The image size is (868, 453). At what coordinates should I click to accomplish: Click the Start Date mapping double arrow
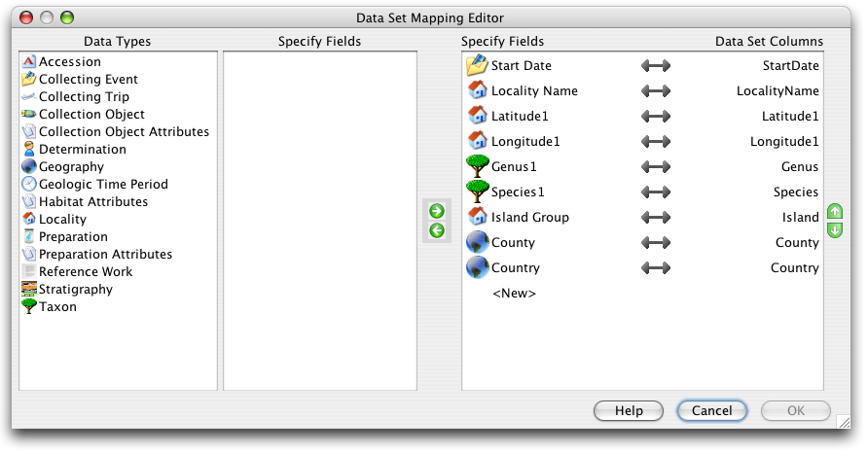click(656, 66)
